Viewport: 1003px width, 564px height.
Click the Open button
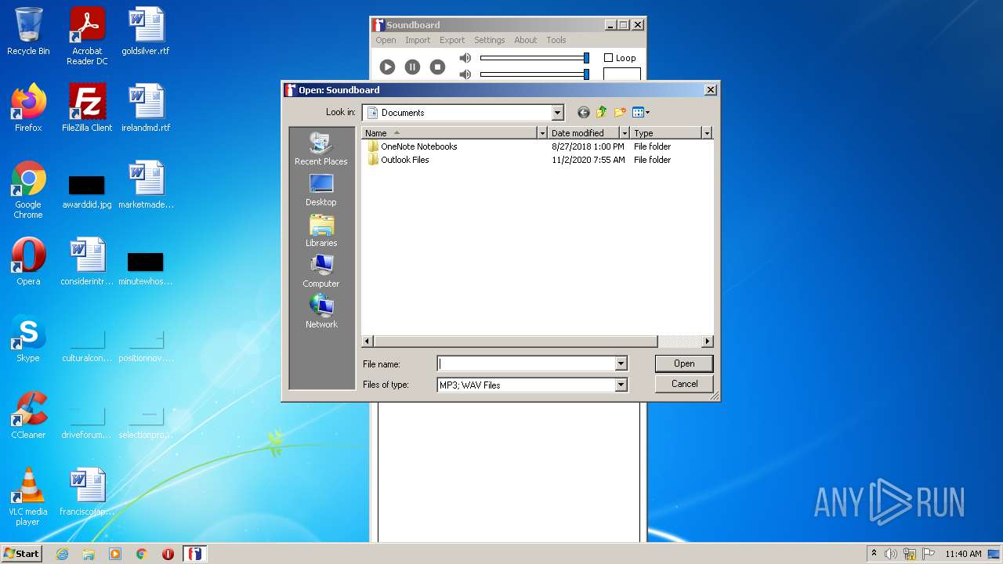684,363
